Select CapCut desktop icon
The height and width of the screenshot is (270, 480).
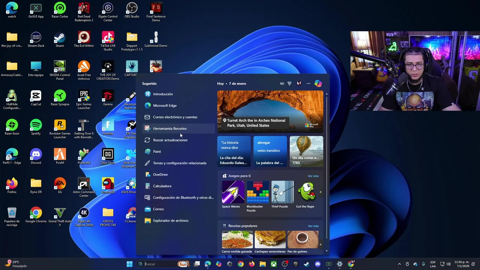click(x=36, y=98)
